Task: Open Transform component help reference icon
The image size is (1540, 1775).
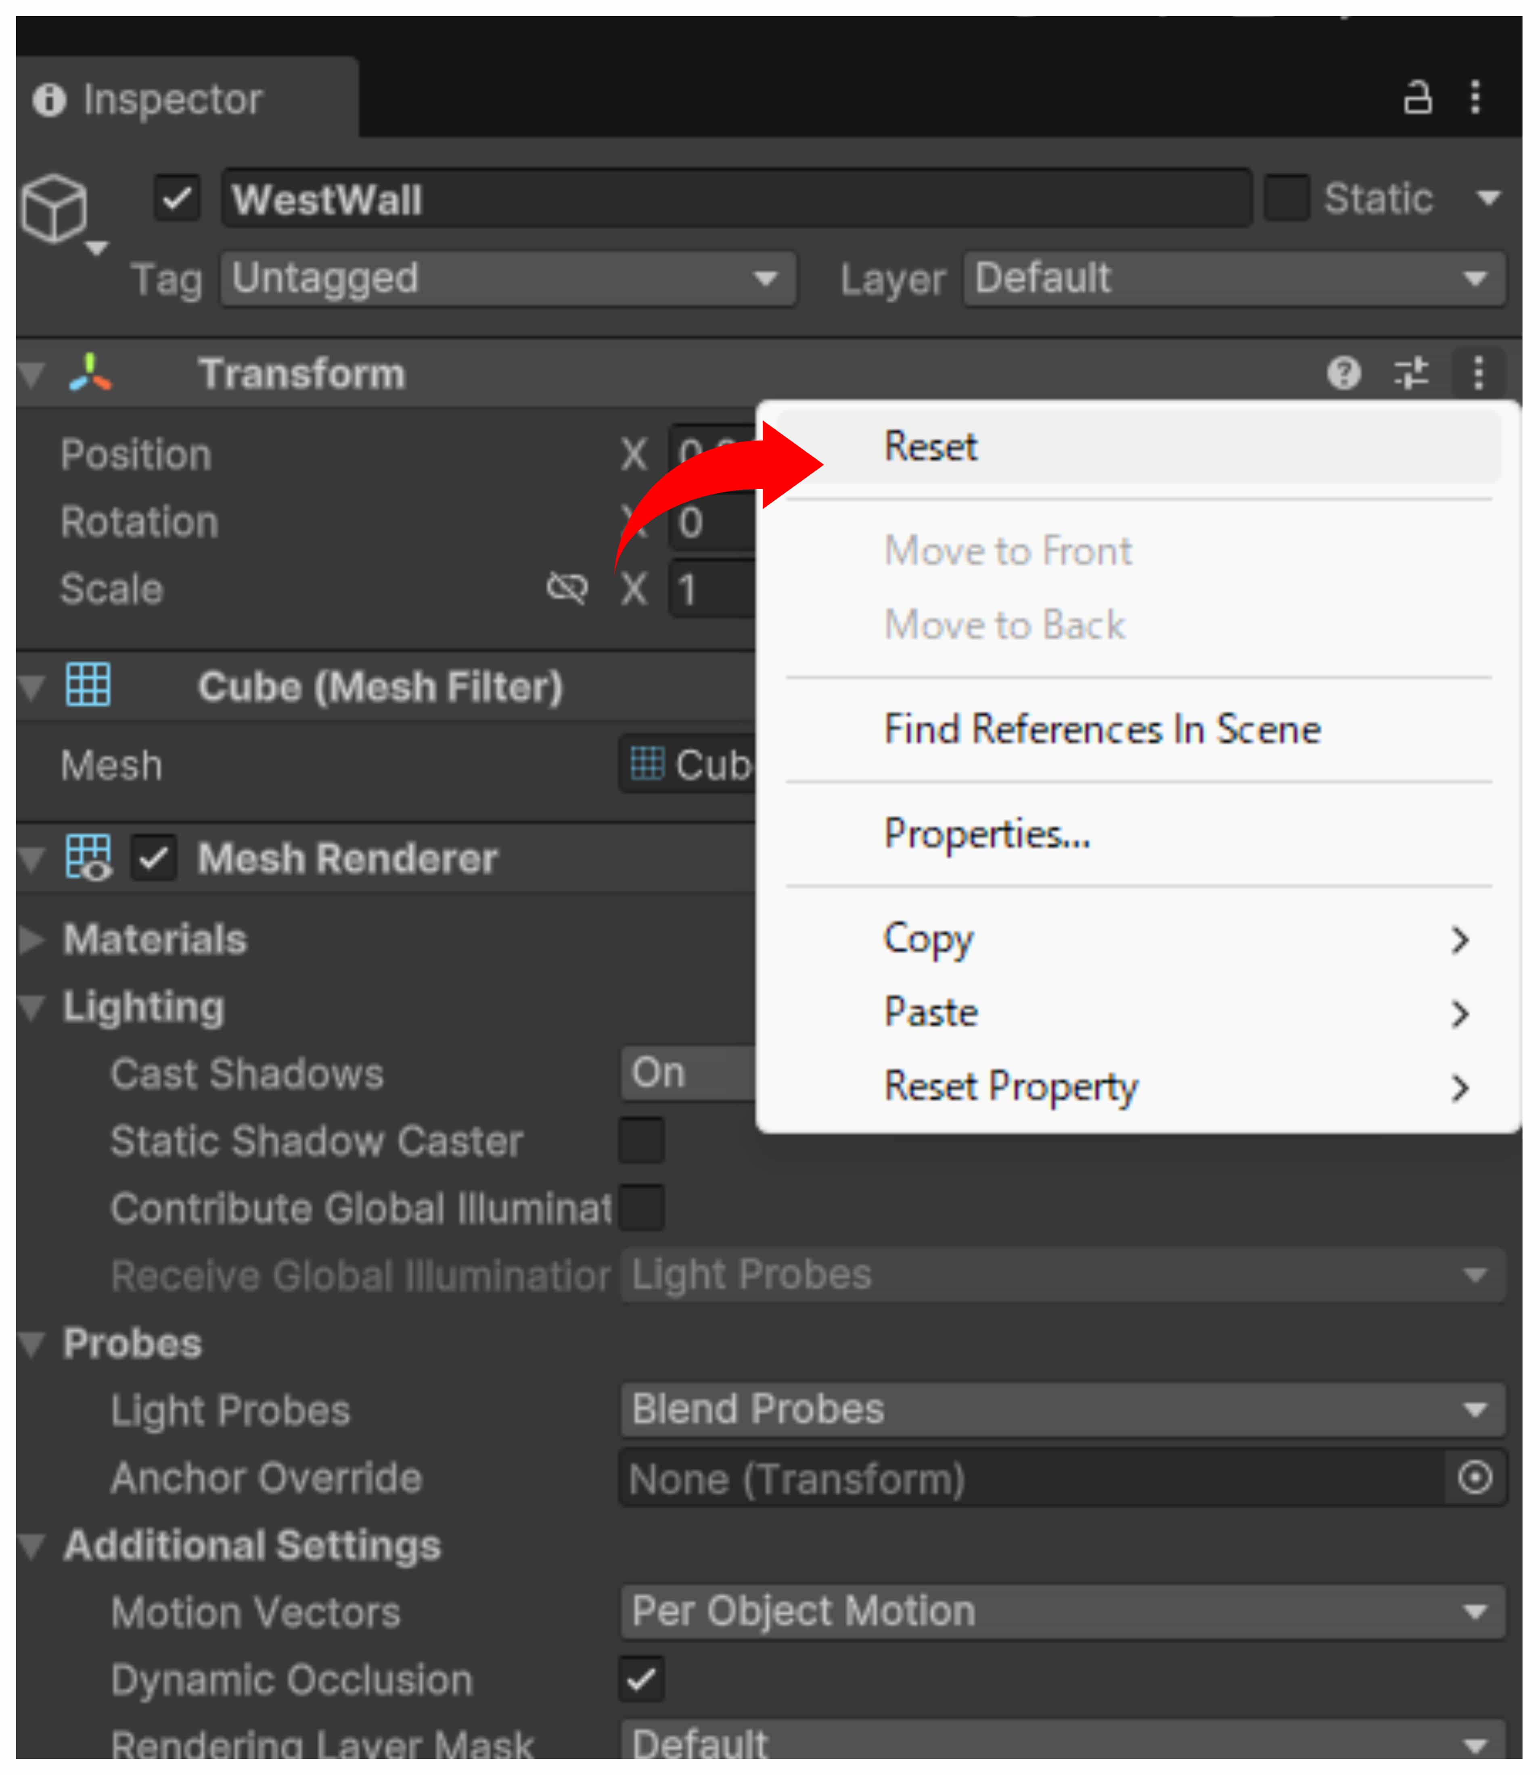Action: (x=1343, y=373)
